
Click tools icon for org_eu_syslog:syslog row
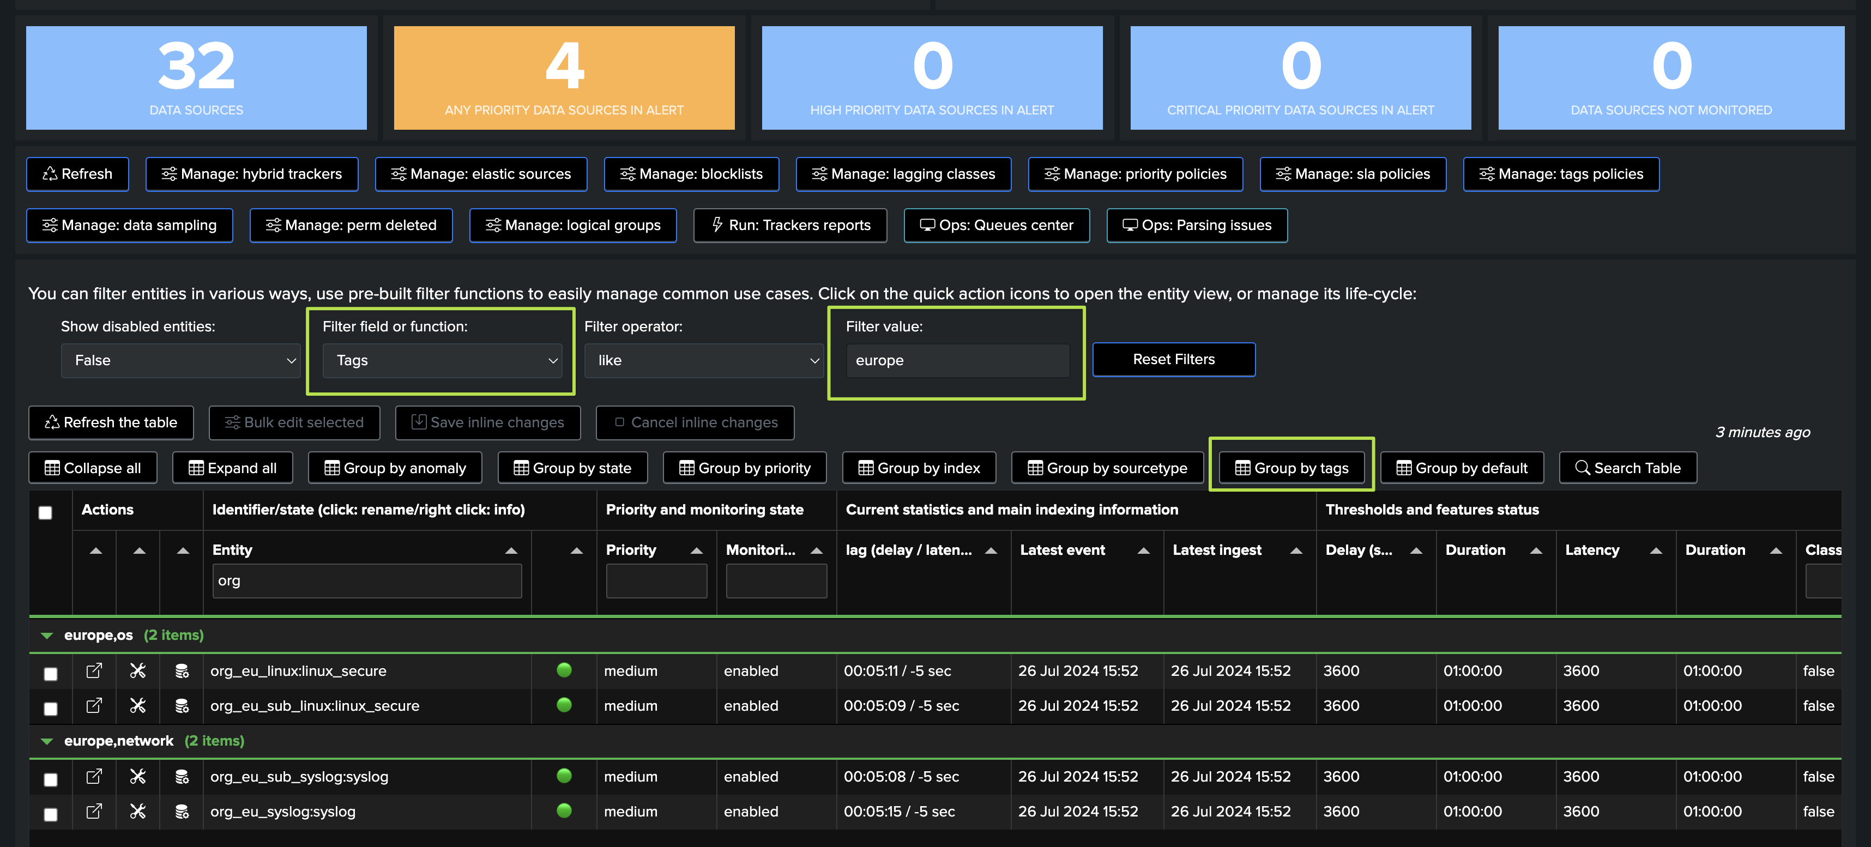click(x=138, y=812)
